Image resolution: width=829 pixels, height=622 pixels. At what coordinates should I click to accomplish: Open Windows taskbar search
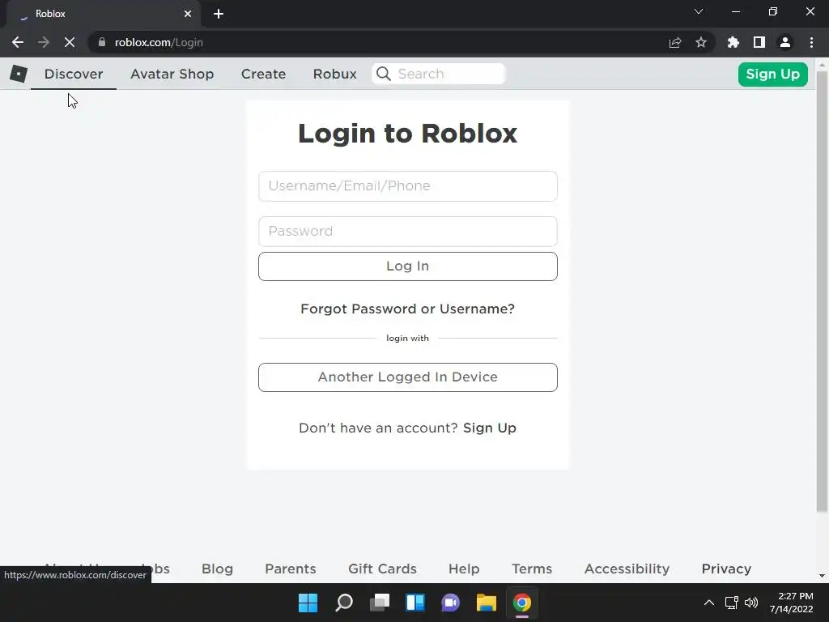tap(344, 603)
